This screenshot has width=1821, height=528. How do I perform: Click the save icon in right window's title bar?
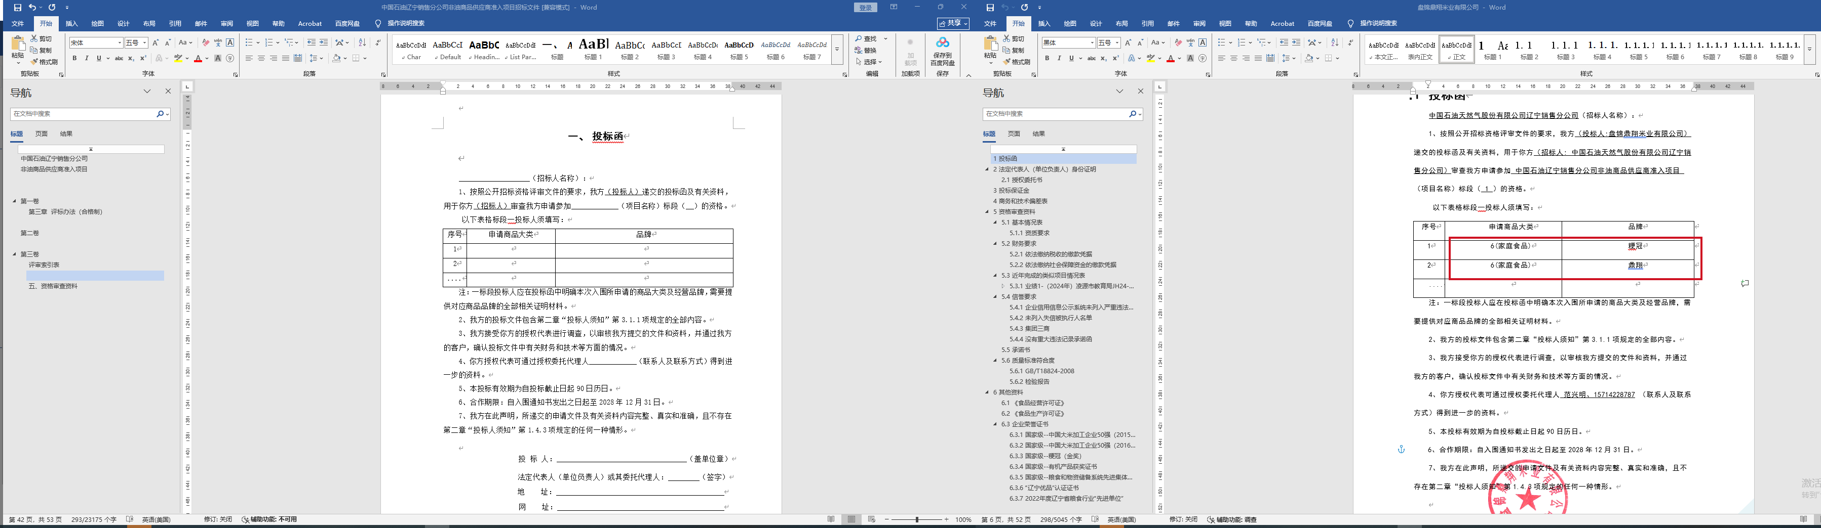[990, 7]
